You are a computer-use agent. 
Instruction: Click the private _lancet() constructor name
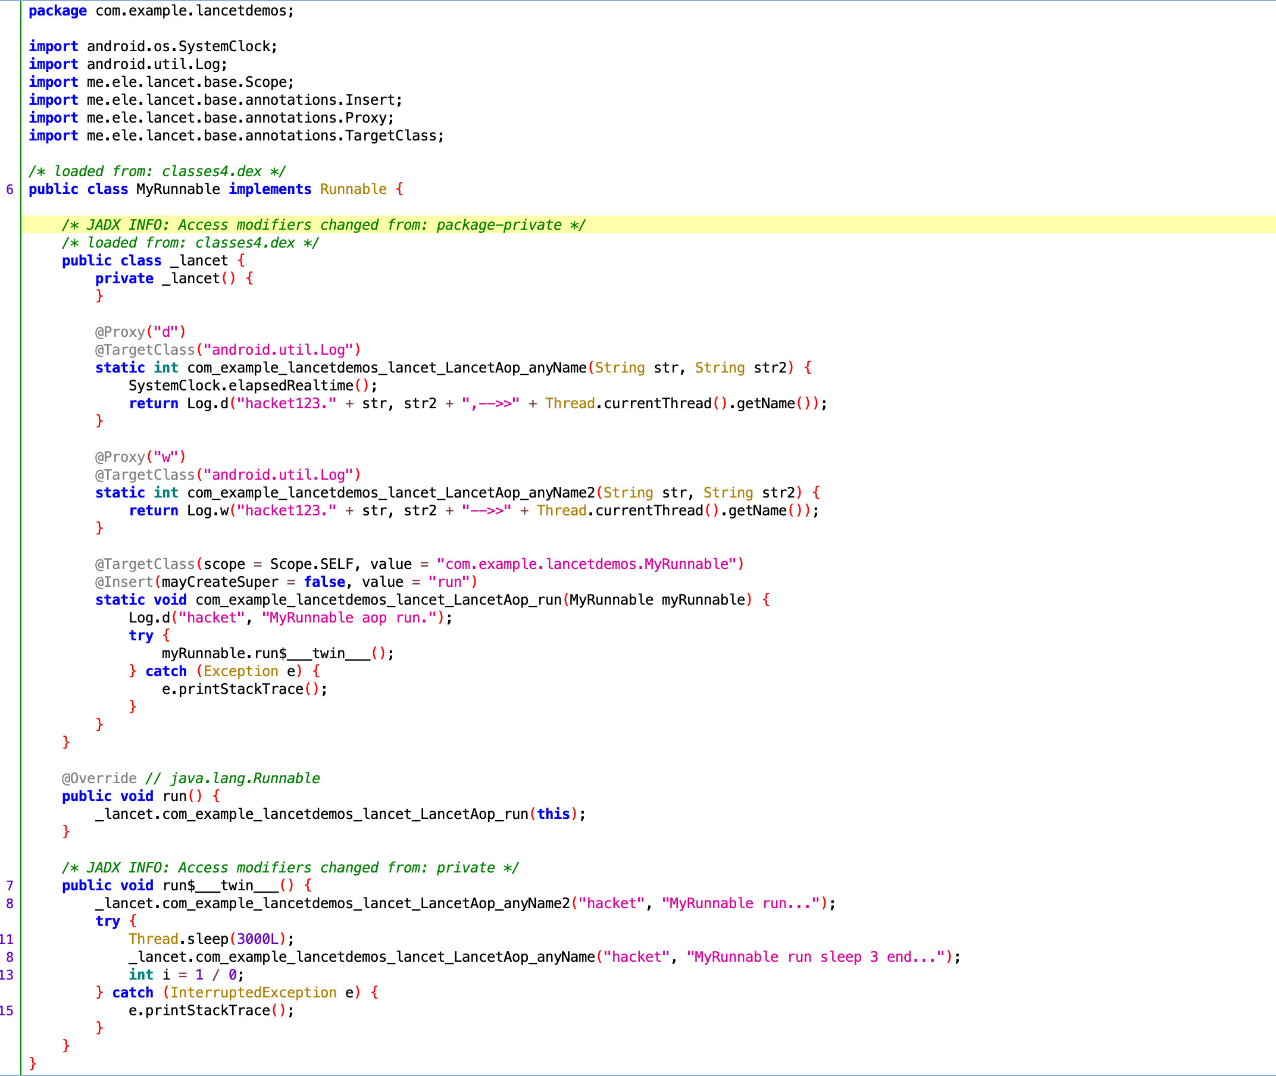(190, 279)
